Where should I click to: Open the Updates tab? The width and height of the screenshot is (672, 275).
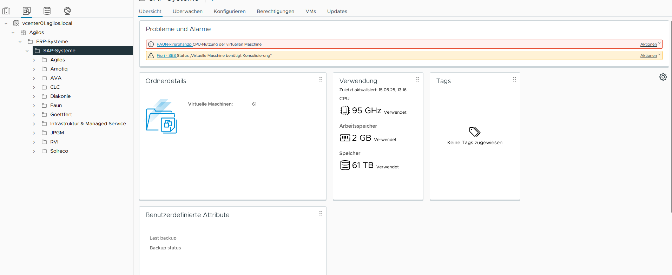337,11
